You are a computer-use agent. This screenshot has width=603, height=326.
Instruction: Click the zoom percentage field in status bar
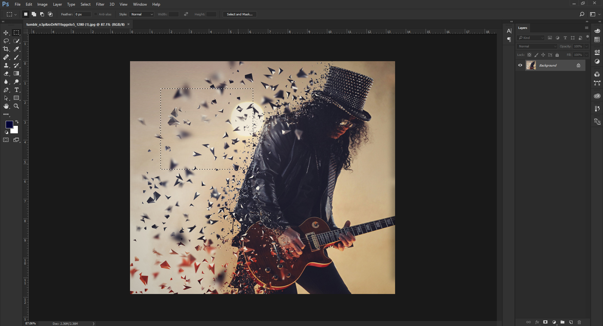pyautogui.click(x=31, y=323)
